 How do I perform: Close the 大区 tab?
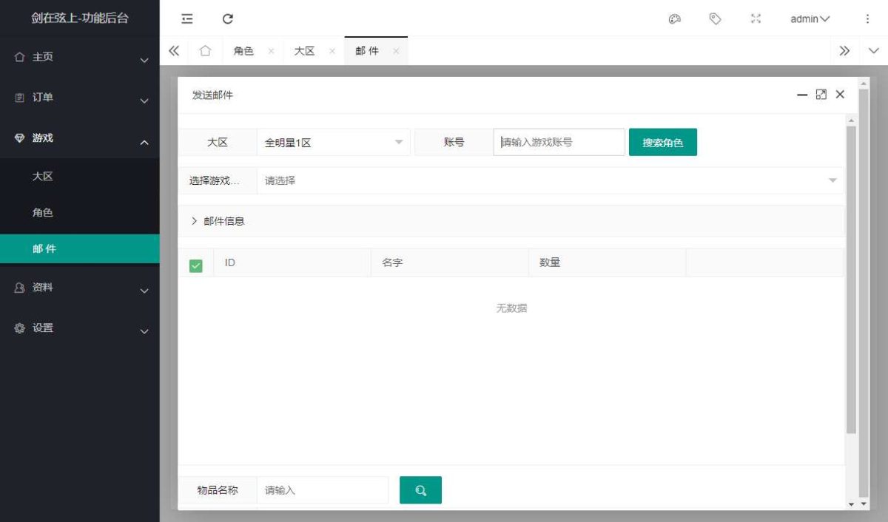[x=332, y=51]
